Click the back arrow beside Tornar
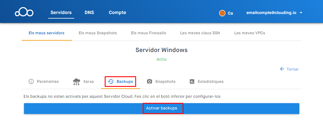The image size is (323, 122). (282, 69)
